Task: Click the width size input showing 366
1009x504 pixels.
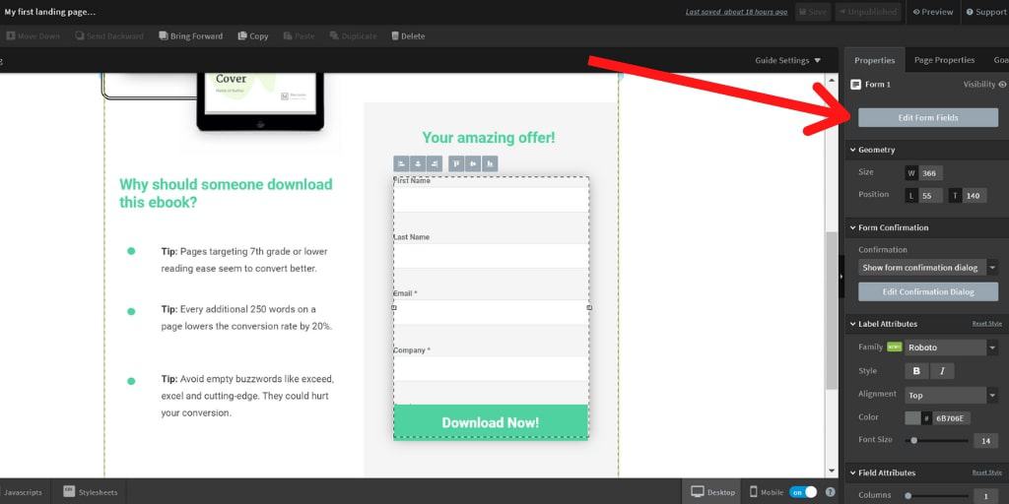Action: pyautogui.click(x=930, y=173)
